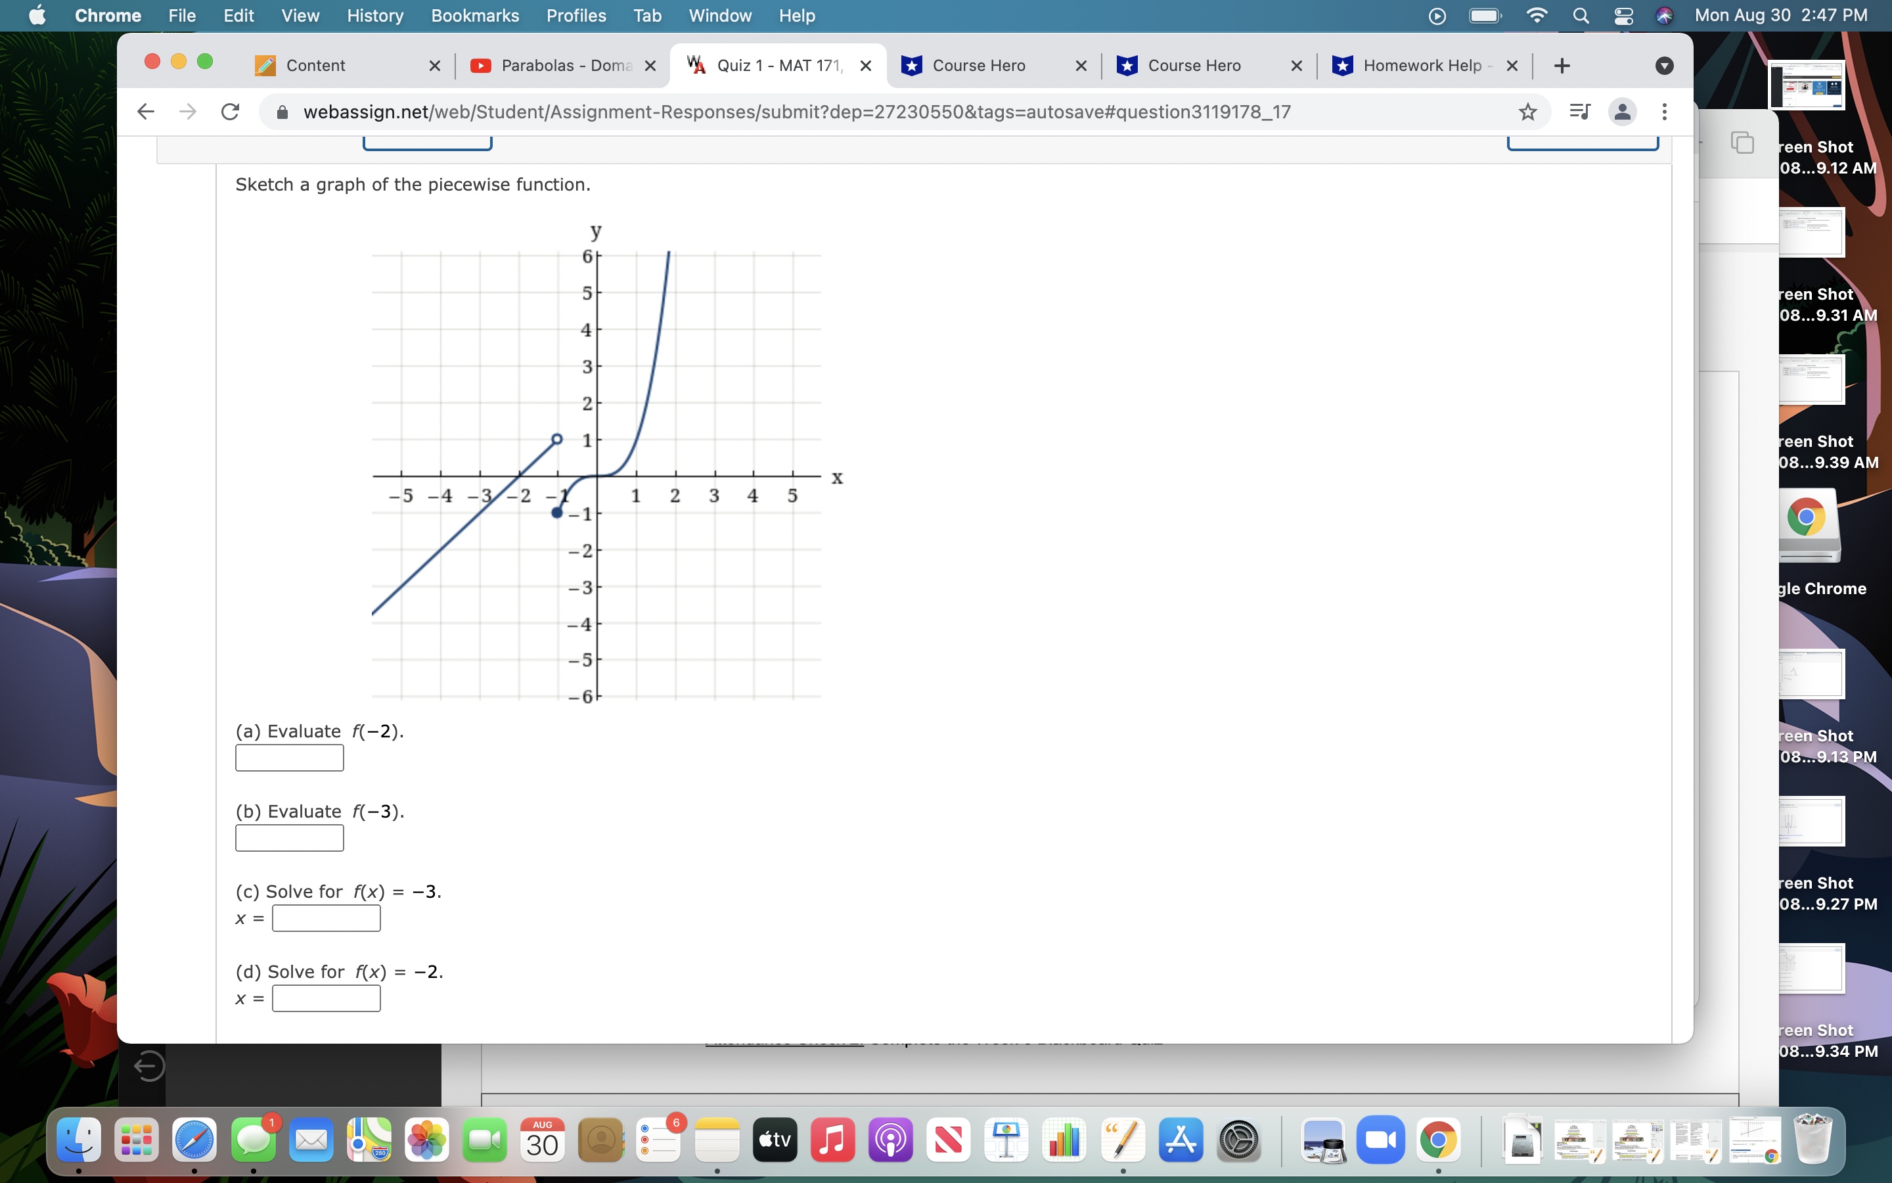
Task: Click the playback circle icon in the menu bar
Action: point(1435,15)
